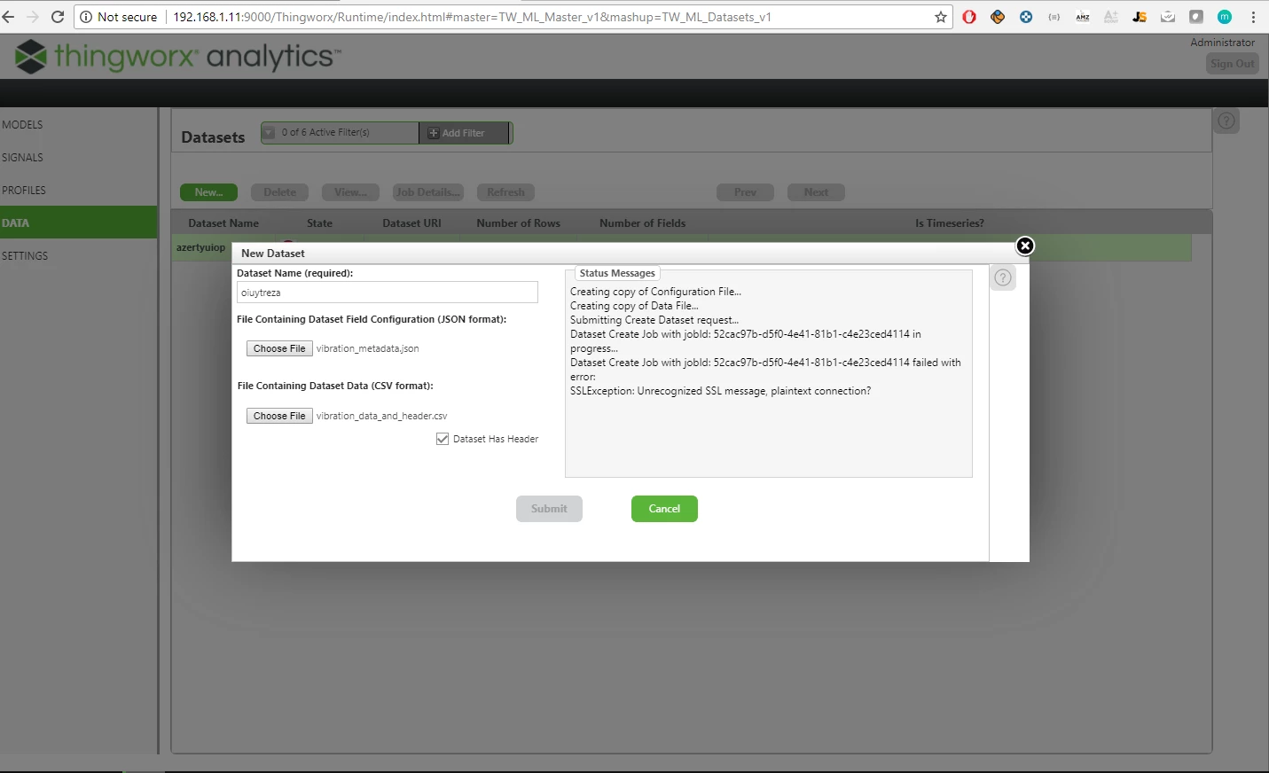Click the View... button

tap(351, 192)
